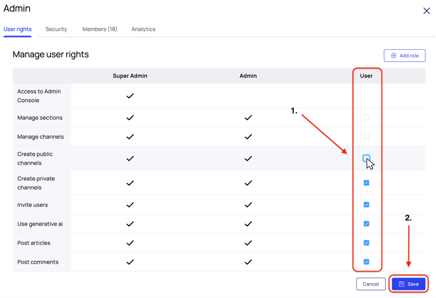Click the floppy disk icon on Save

[x=402, y=284]
